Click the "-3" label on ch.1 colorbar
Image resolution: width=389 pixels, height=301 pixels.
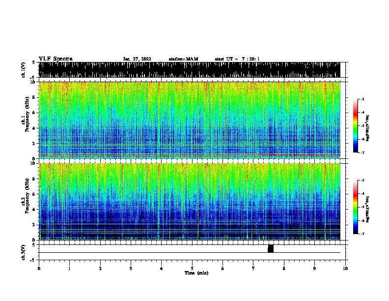[x=362, y=99]
